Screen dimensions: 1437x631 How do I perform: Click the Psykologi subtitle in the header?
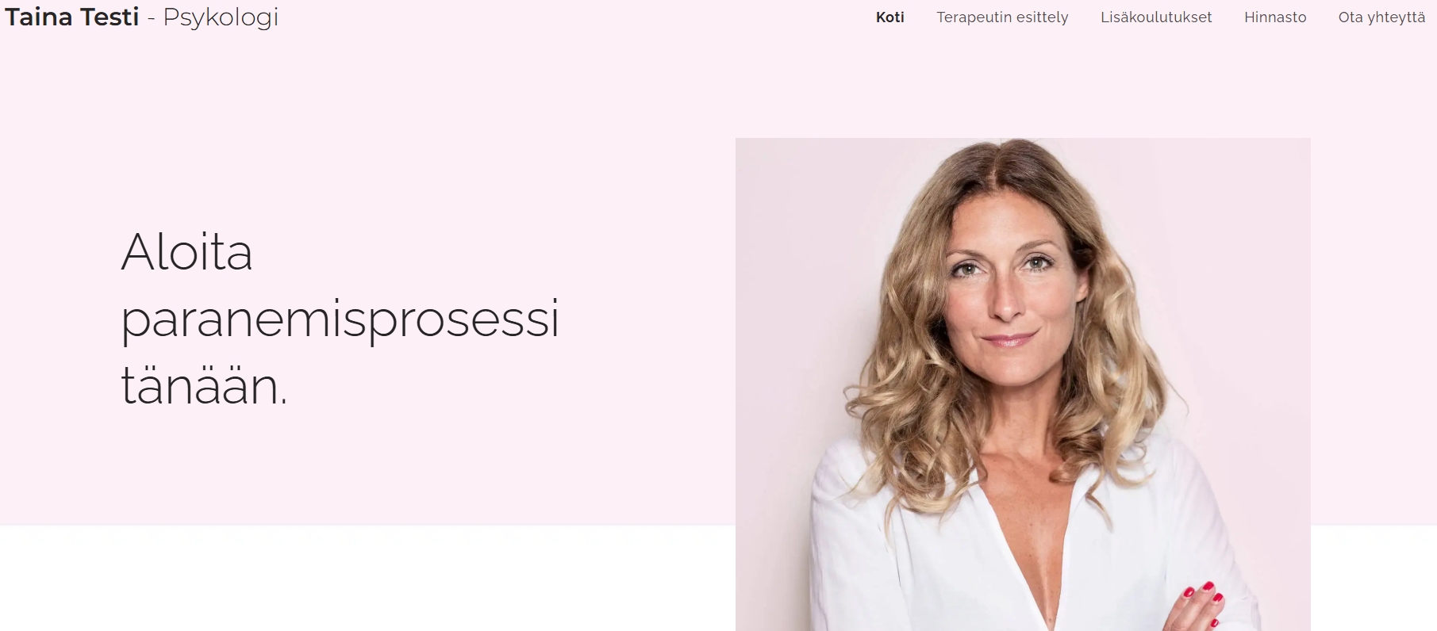tap(221, 17)
